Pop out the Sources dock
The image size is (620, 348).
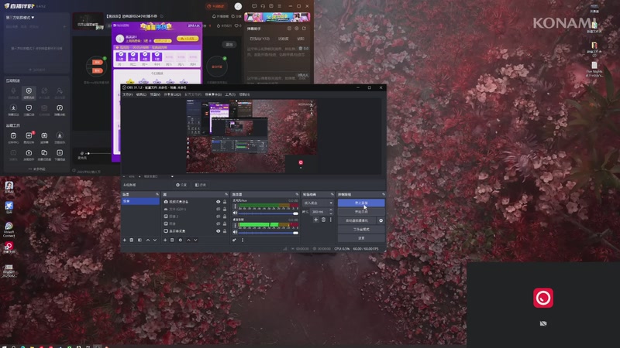[226, 194]
